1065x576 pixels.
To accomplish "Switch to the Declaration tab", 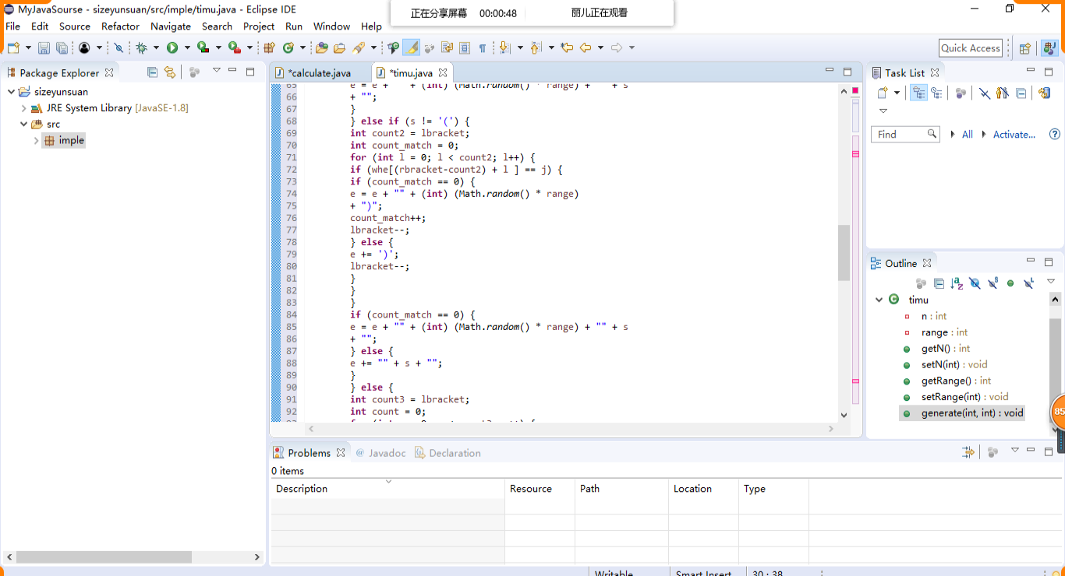I will [448, 453].
